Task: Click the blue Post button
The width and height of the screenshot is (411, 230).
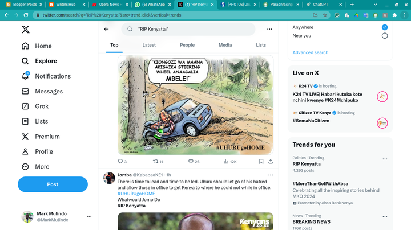Action: (x=53, y=184)
